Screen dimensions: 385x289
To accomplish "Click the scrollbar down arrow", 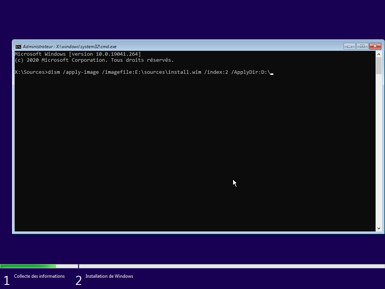I will coord(379,228).
